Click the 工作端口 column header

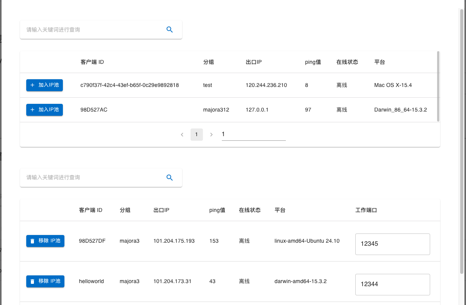pos(366,210)
